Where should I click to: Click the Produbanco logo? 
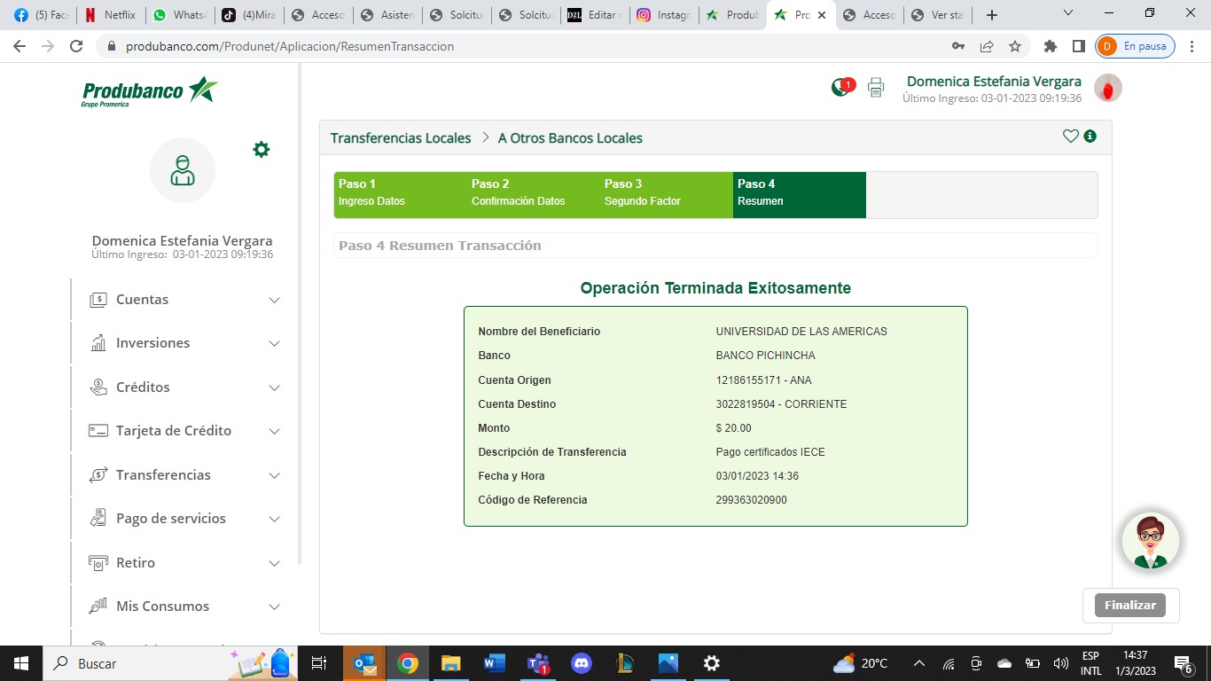coord(150,91)
